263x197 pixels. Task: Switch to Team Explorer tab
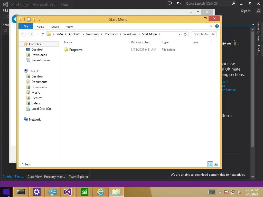pos(78,176)
